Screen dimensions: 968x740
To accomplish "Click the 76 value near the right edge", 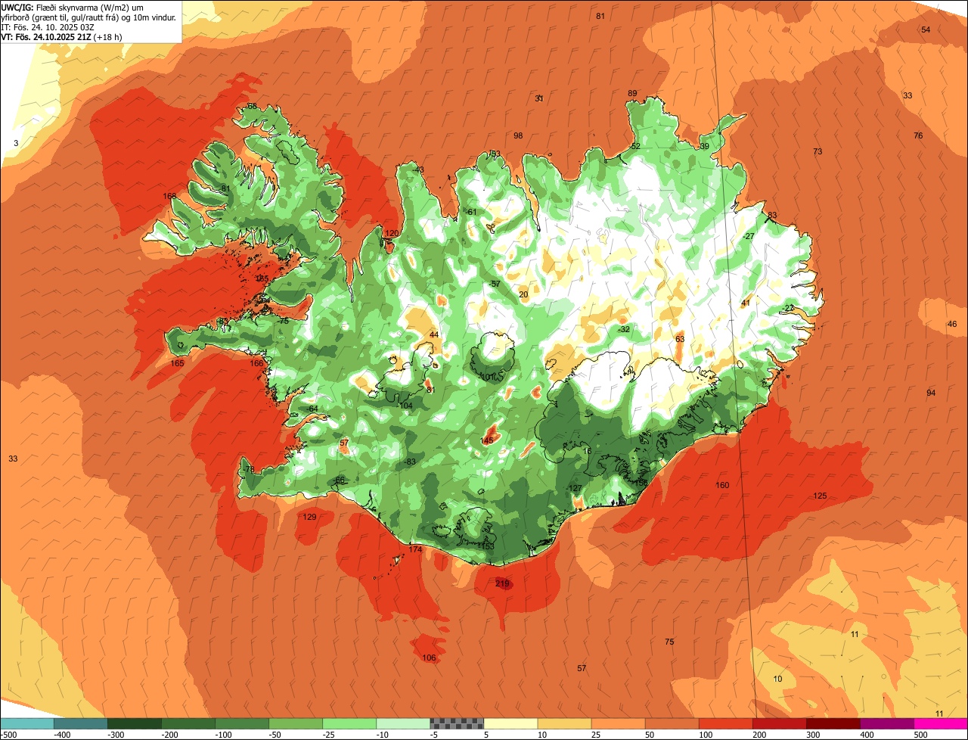I will (918, 135).
